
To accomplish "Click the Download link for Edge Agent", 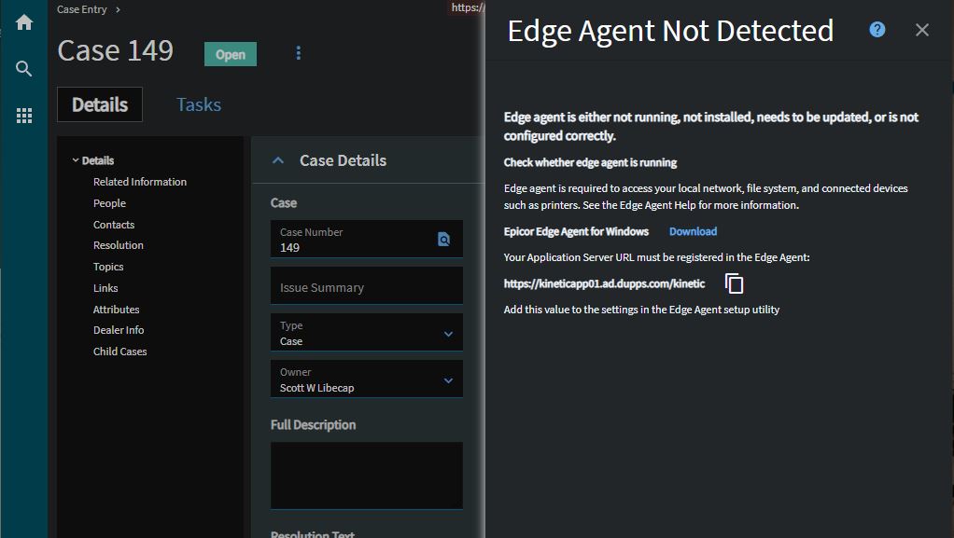I will pyautogui.click(x=693, y=231).
